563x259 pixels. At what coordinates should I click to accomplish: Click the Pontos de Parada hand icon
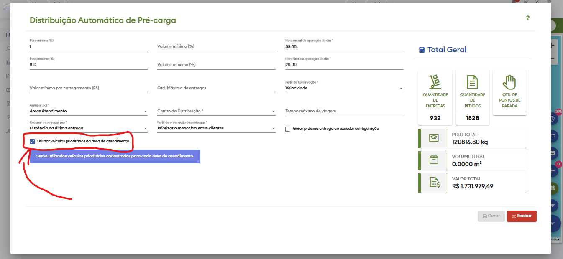[509, 82]
